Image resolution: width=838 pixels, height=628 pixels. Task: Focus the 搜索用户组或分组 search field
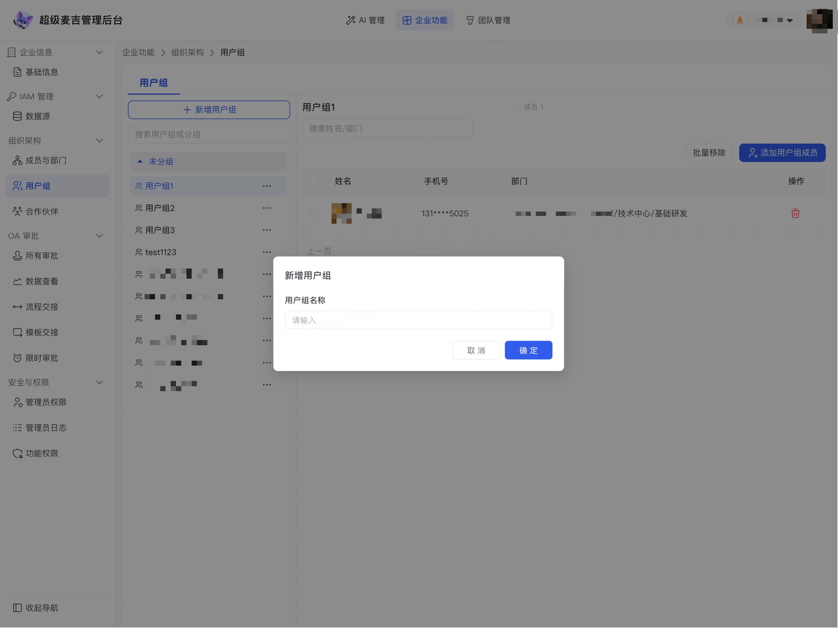point(209,134)
